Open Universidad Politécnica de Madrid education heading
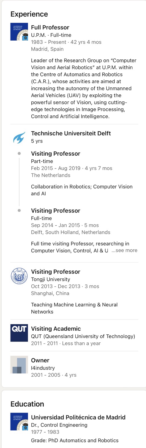Screen dimensions: 146x448 (x=78, y=417)
